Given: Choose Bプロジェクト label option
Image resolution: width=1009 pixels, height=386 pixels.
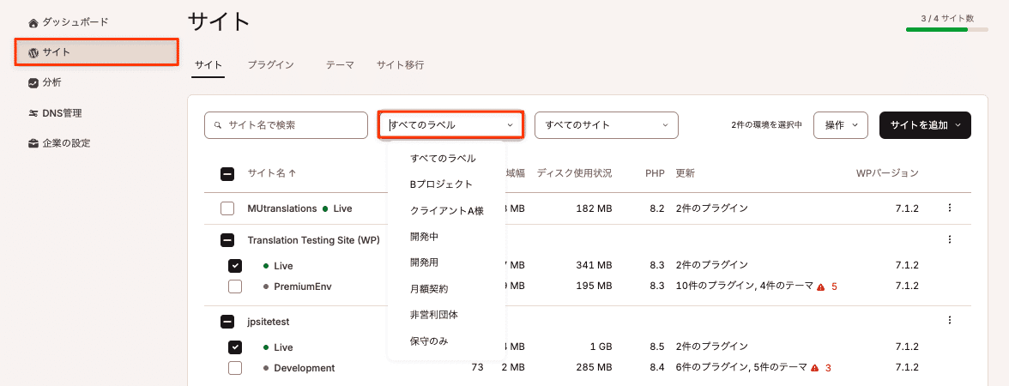Looking at the screenshot, I should [441, 184].
